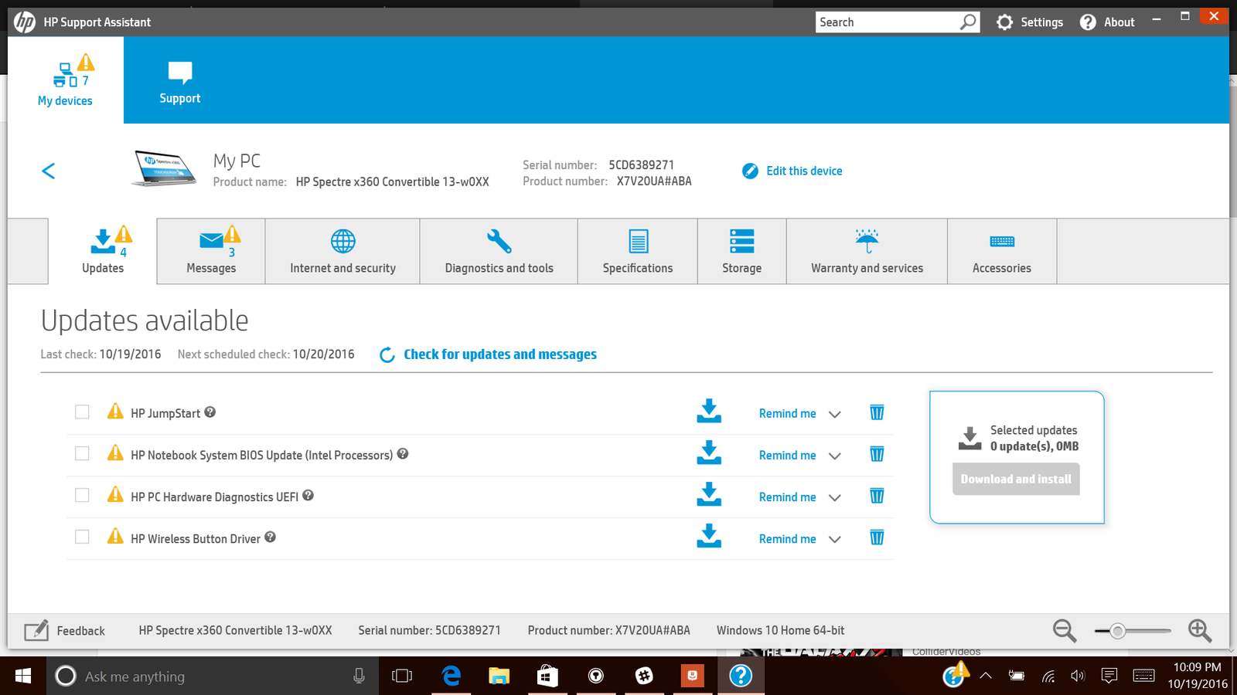Open the Messages tab
Image resolution: width=1237 pixels, height=695 pixels.
point(210,251)
